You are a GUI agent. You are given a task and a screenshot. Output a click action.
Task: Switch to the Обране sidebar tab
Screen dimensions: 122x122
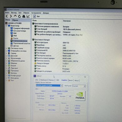(x=15, y=20)
